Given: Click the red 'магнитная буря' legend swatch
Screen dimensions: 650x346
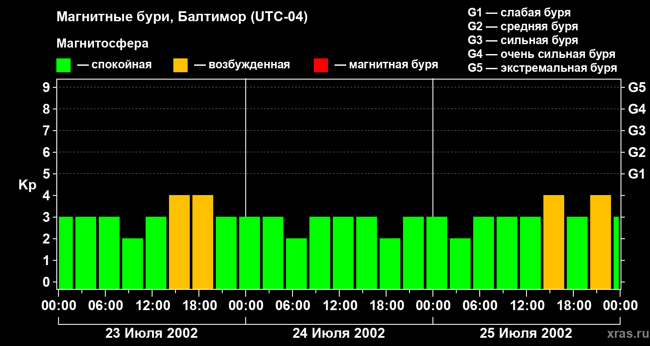Looking at the screenshot, I should [321, 65].
